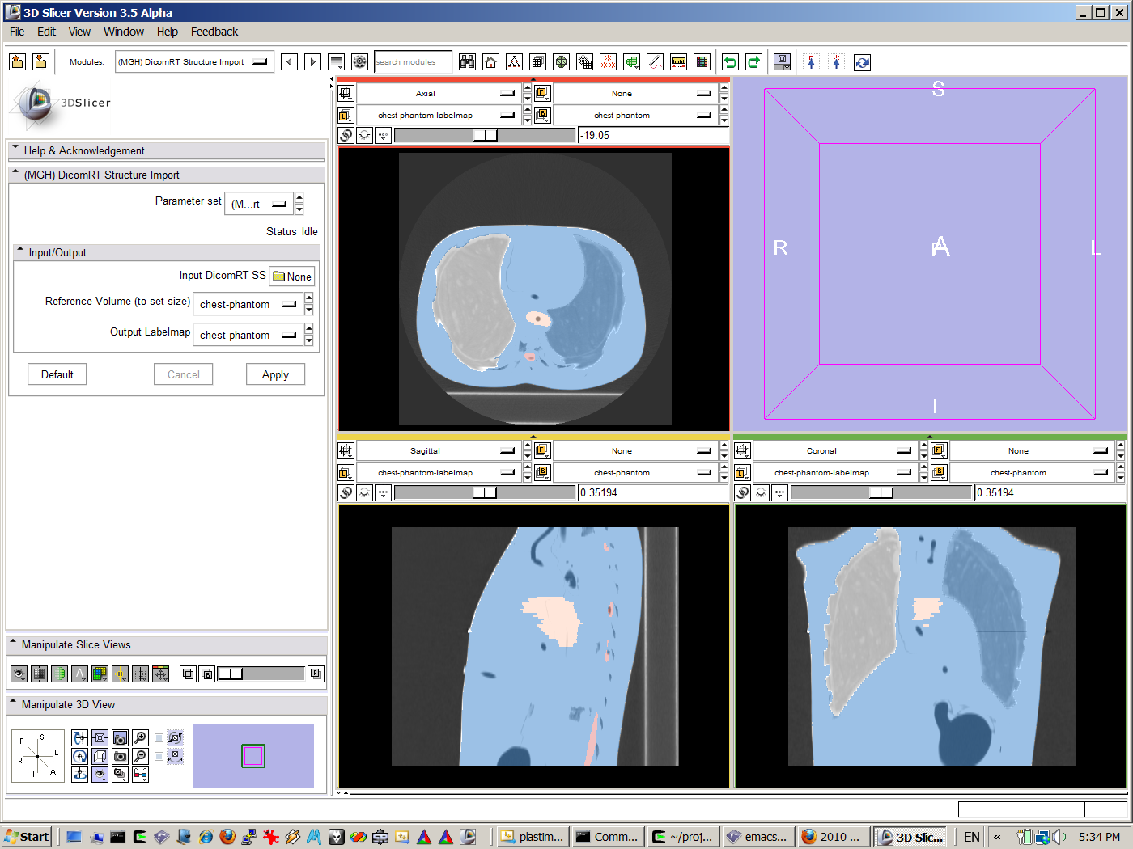Viewport: 1133px width, 849px height.
Task: Enable the upper checkbox in Manipulate 3D View
Action: [x=159, y=738]
